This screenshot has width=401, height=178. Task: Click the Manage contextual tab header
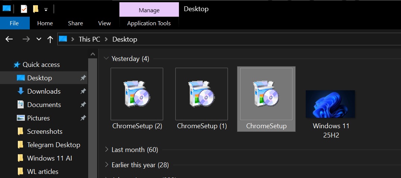(x=149, y=10)
